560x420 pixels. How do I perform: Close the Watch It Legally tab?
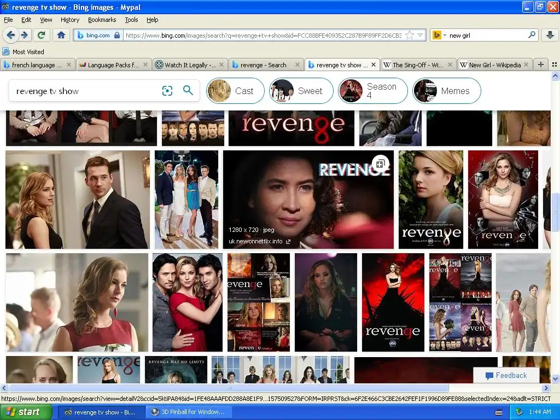(221, 65)
